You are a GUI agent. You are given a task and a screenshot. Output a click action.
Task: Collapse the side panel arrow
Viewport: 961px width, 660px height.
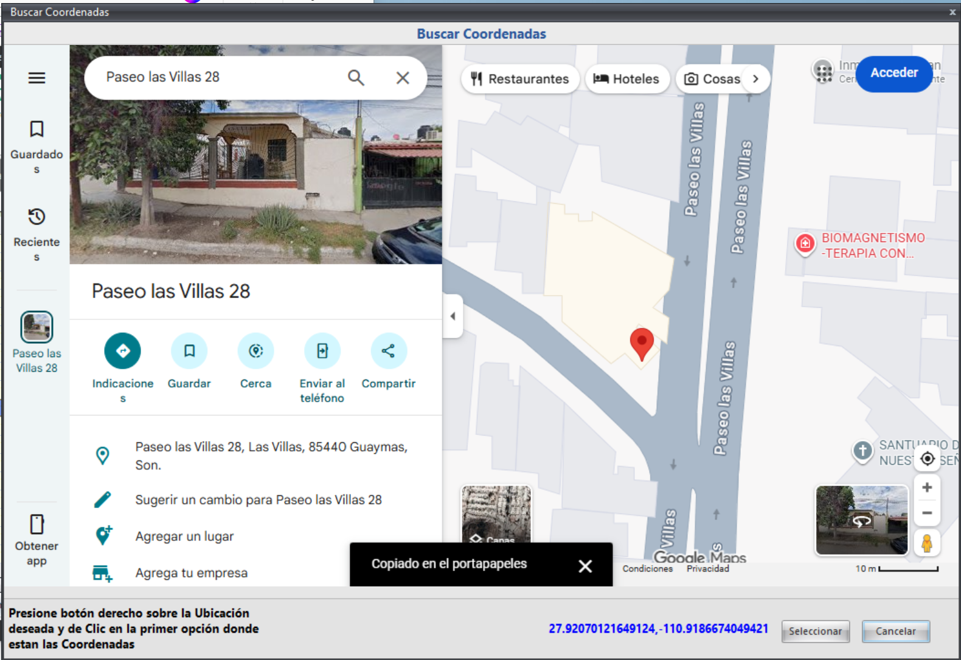click(x=453, y=316)
